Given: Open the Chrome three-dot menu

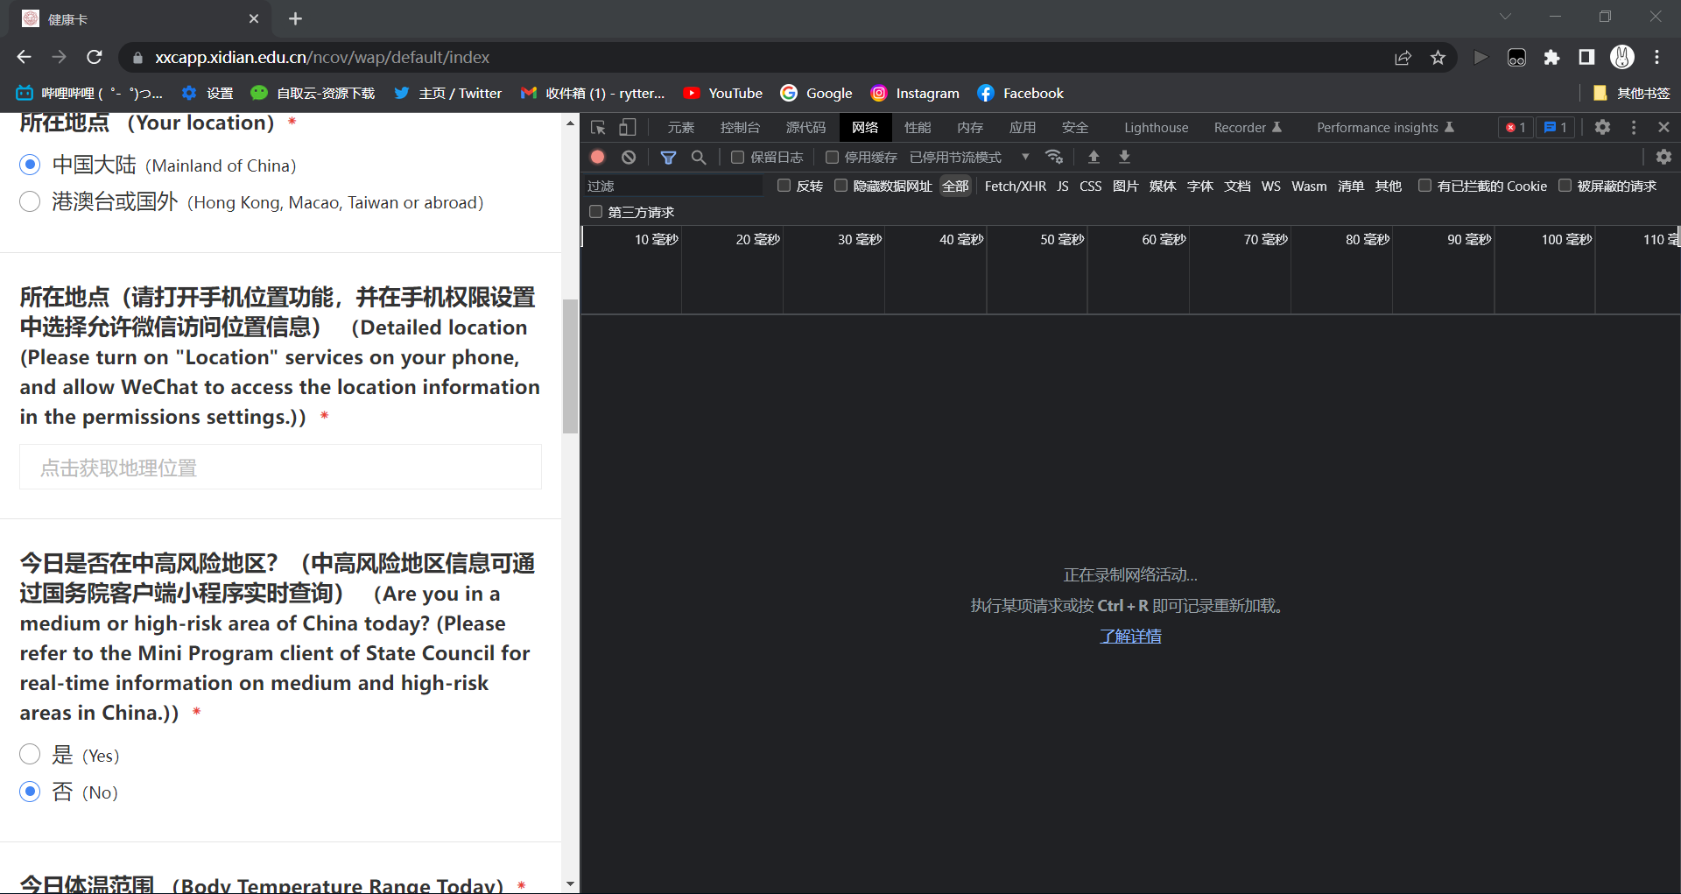Looking at the screenshot, I should (1656, 58).
